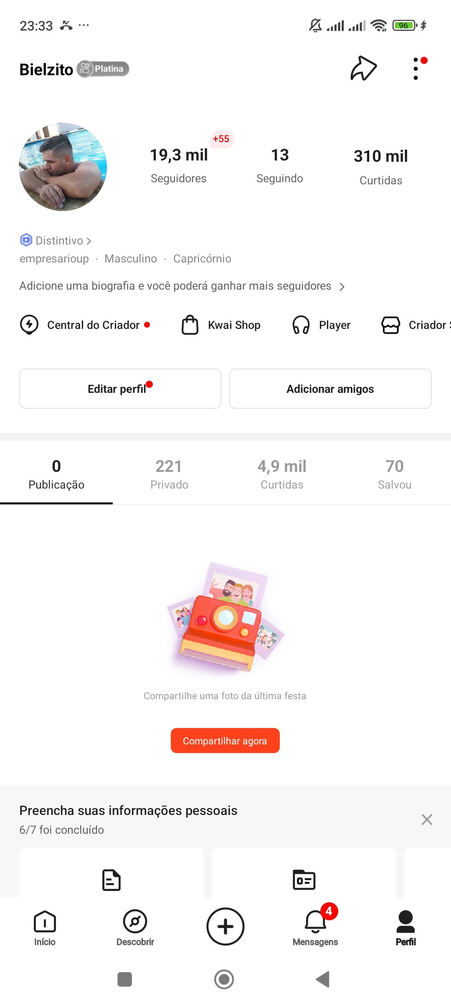Switch to the Privado tab
The width and height of the screenshot is (451, 1003).
169,474
